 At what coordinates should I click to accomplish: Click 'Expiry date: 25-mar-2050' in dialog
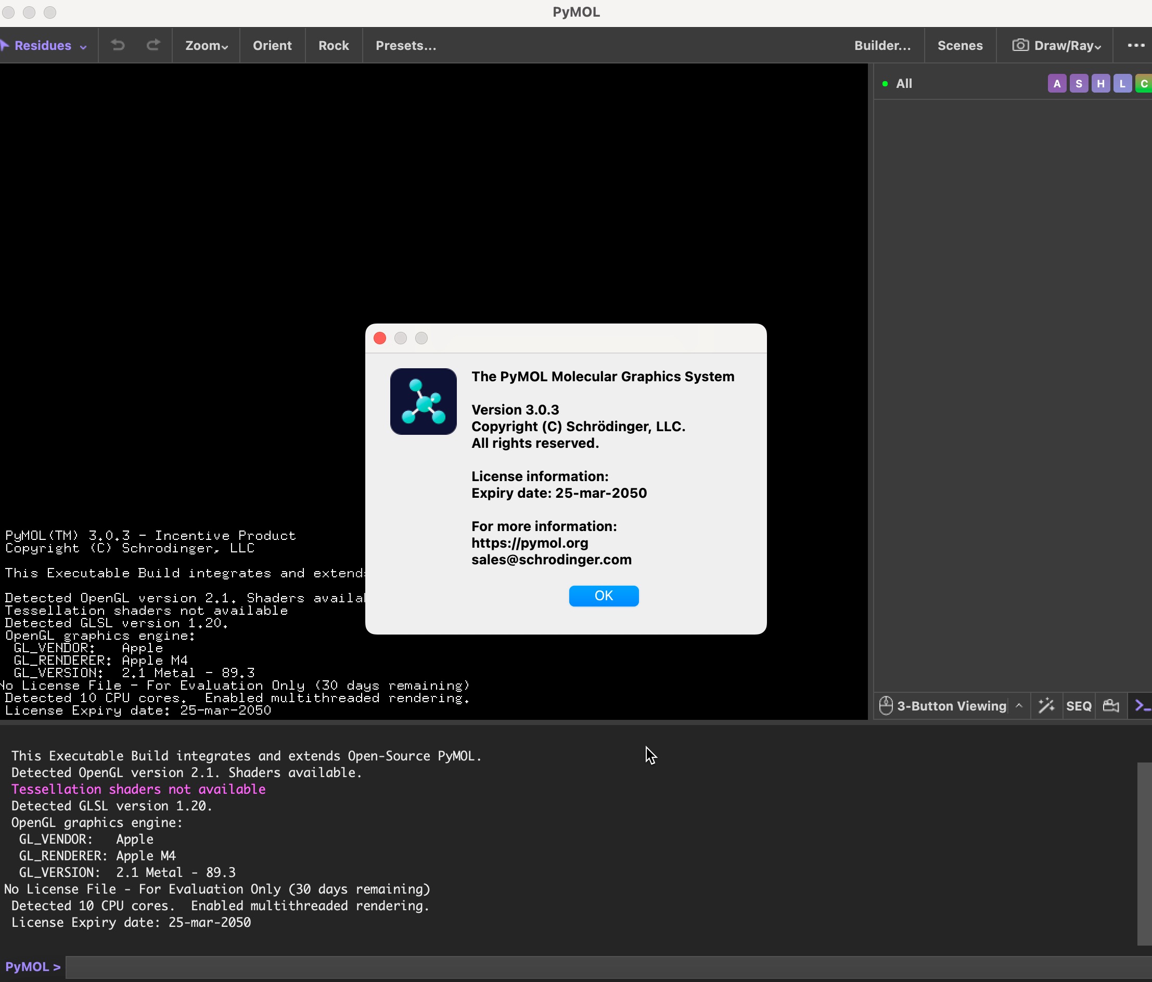pyautogui.click(x=559, y=493)
